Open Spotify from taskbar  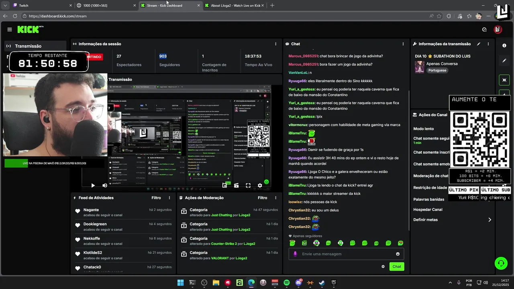[287, 283]
